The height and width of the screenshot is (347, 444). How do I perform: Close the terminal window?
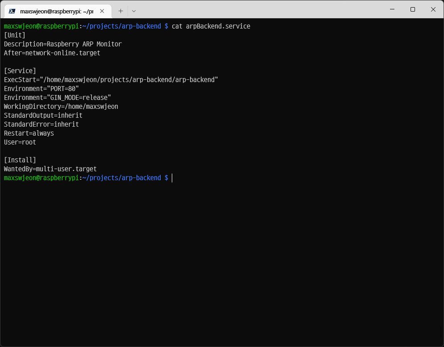point(433,9)
